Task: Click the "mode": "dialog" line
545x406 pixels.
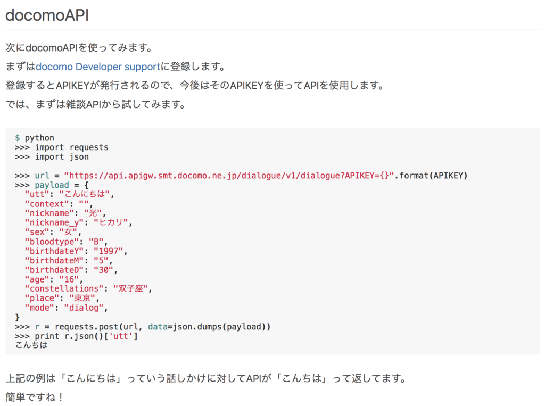Action: click(66, 308)
